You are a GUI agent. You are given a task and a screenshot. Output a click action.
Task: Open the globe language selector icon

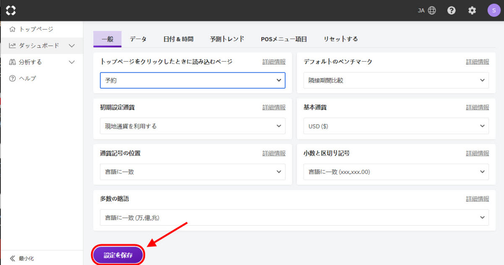[432, 10]
